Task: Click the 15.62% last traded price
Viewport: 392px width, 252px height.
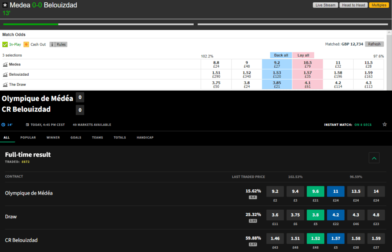Action: click(253, 191)
